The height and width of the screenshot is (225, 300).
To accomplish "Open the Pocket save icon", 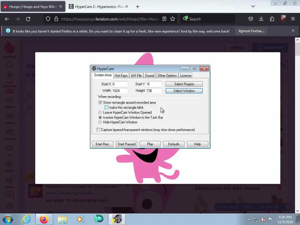I will coord(251,19).
